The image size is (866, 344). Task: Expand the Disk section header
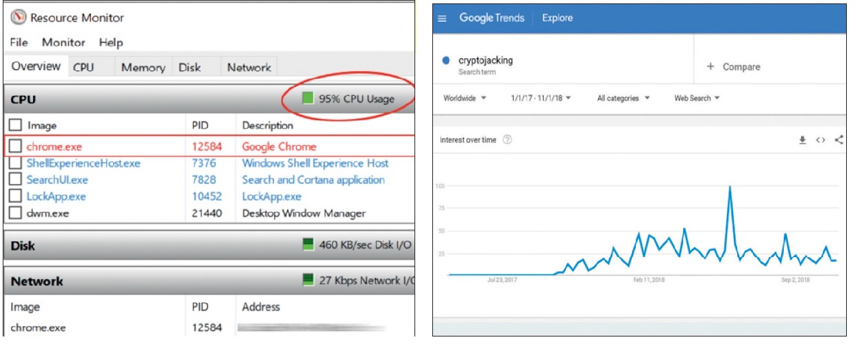click(x=209, y=246)
